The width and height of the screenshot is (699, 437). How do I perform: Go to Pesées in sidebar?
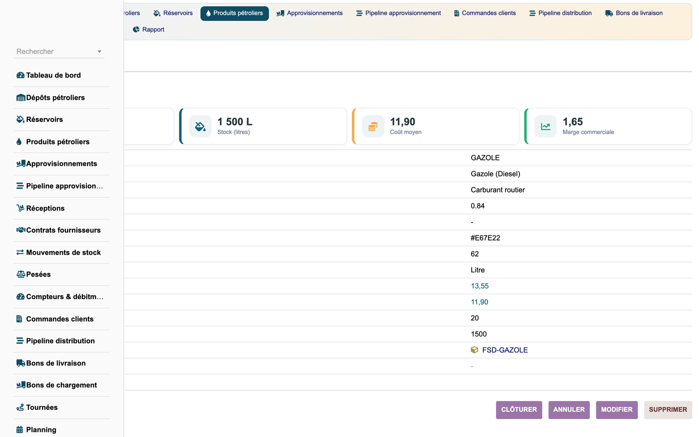click(38, 274)
